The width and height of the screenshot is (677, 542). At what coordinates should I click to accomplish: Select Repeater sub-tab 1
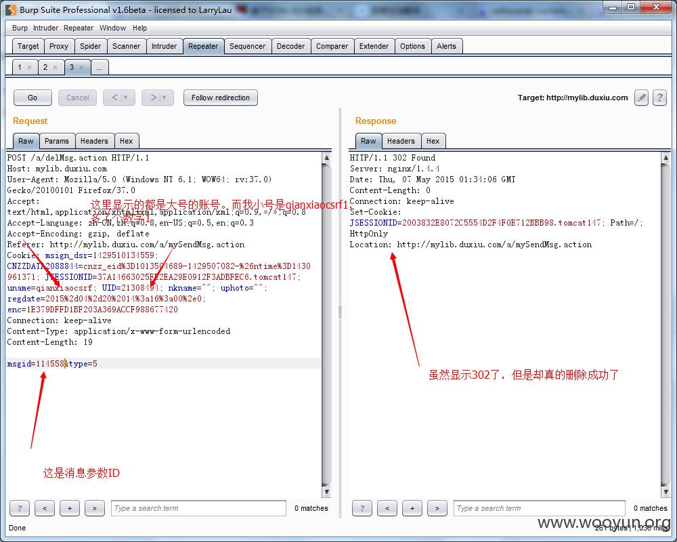click(x=20, y=68)
